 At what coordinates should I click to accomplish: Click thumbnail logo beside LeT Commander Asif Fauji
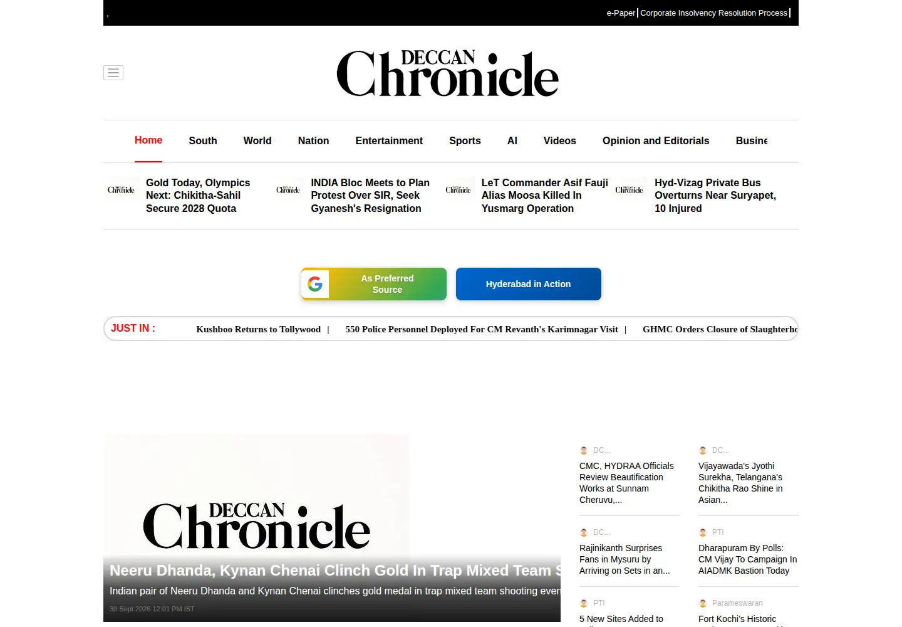(458, 189)
